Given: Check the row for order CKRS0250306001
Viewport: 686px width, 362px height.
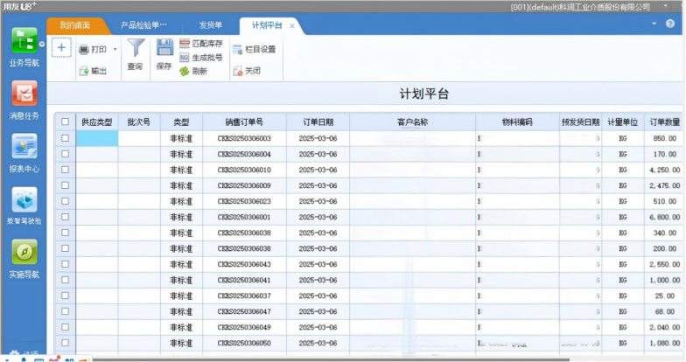Looking at the screenshot, I should pyautogui.click(x=65, y=217).
